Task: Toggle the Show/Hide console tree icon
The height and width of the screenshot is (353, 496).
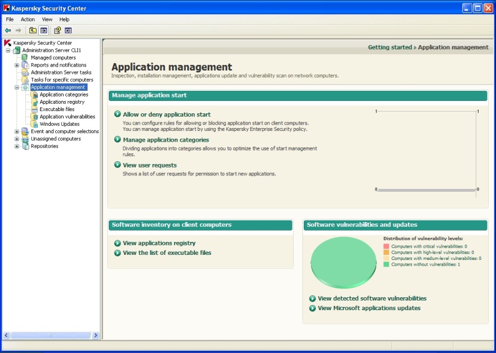Action: point(43,30)
